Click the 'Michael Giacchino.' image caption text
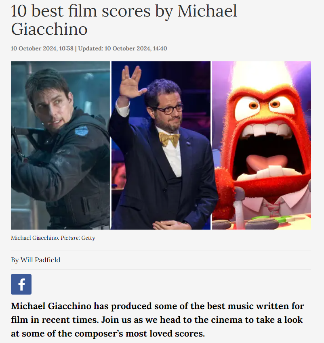The width and height of the screenshot is (324, 343). click(35, 238)
